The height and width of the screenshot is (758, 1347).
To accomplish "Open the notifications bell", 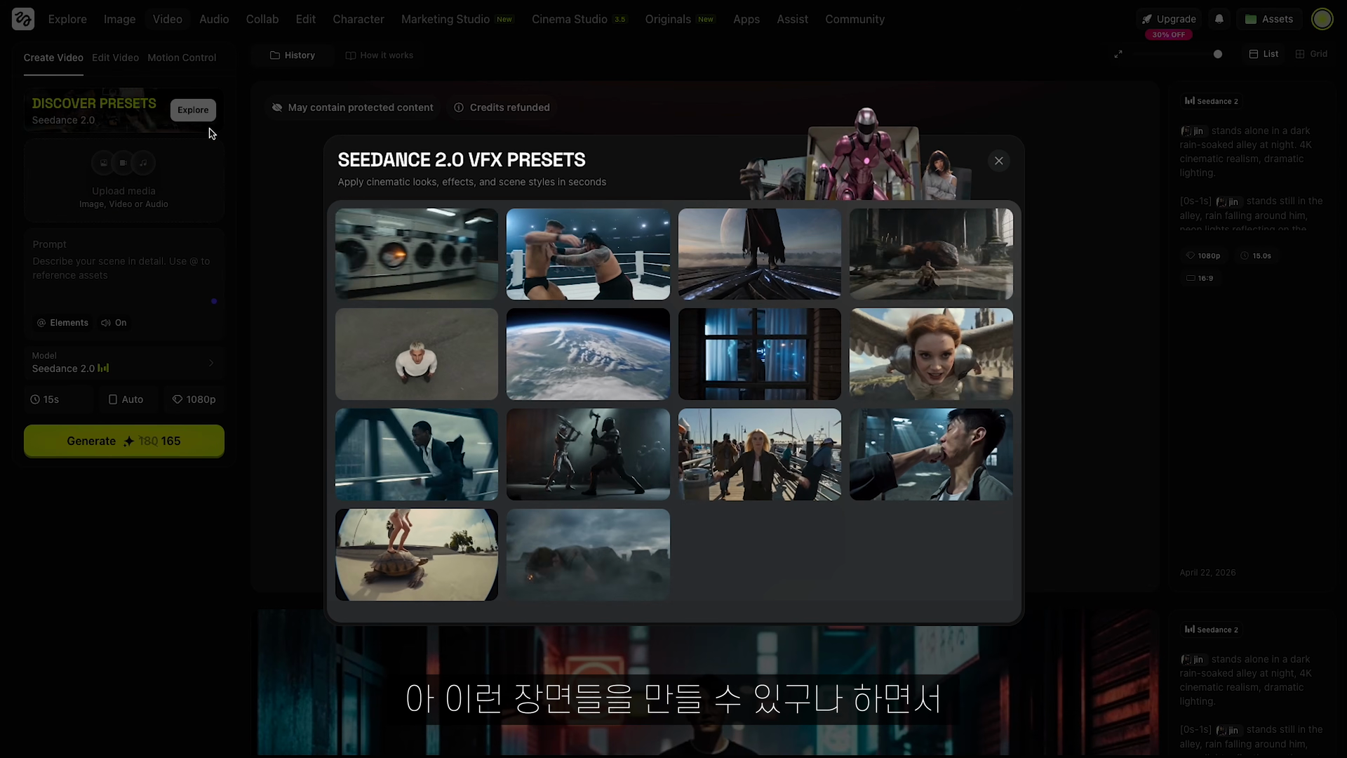I will click(x=1219, y=19).
